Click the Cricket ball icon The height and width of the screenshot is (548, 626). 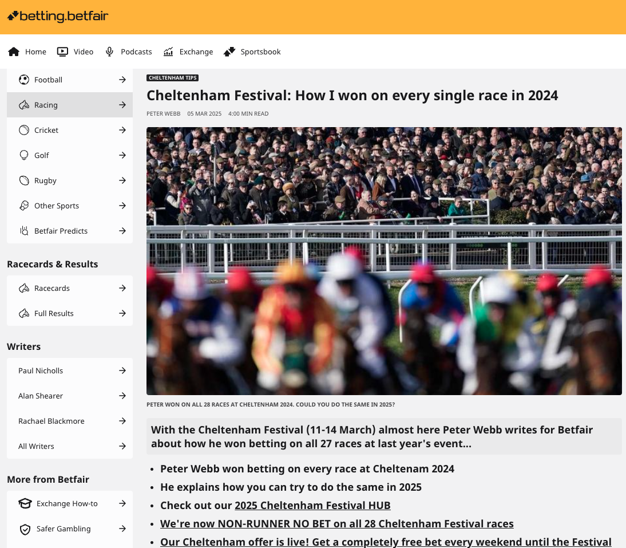click(x=24, y=130)
